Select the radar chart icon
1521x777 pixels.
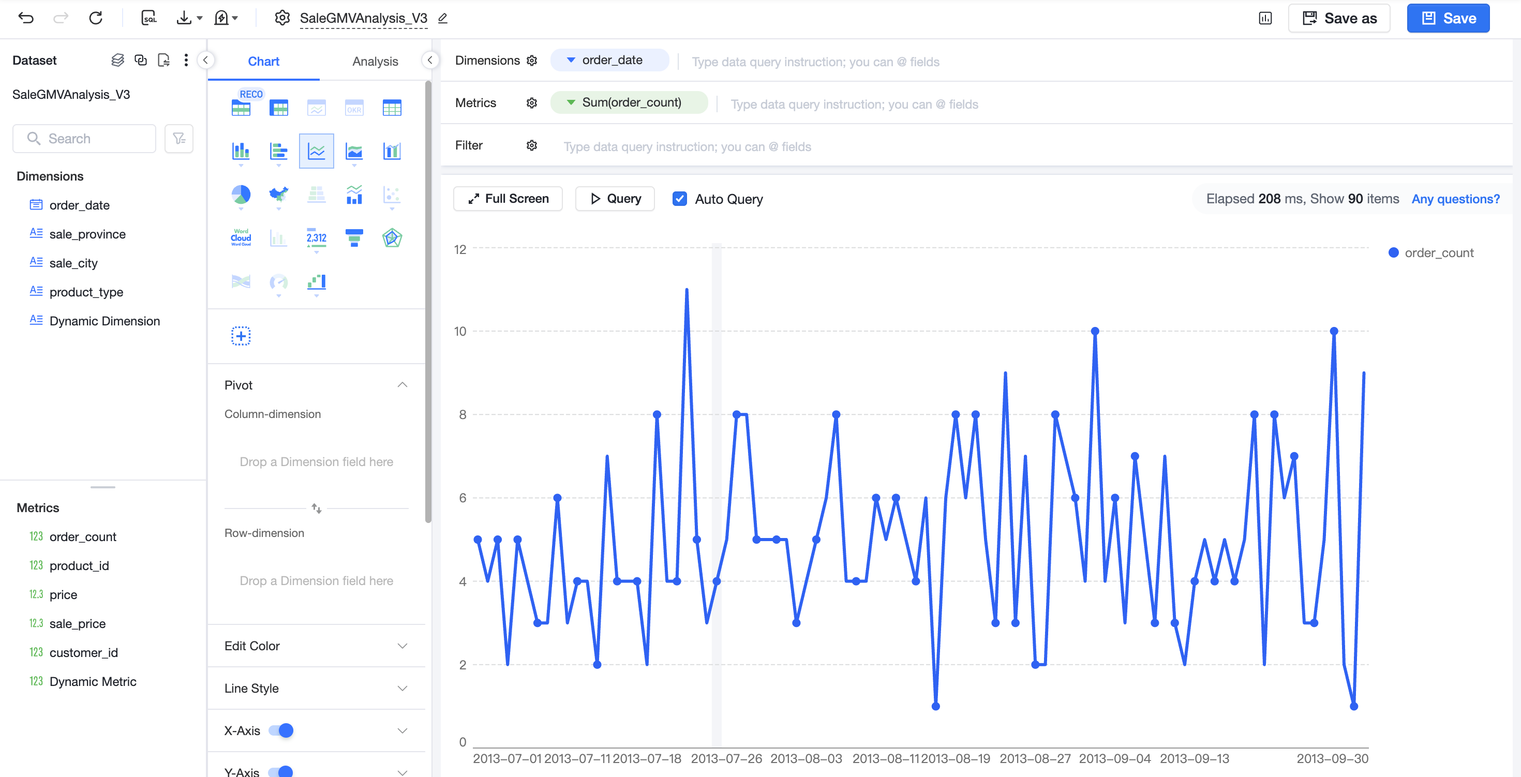tap(392, 237)
